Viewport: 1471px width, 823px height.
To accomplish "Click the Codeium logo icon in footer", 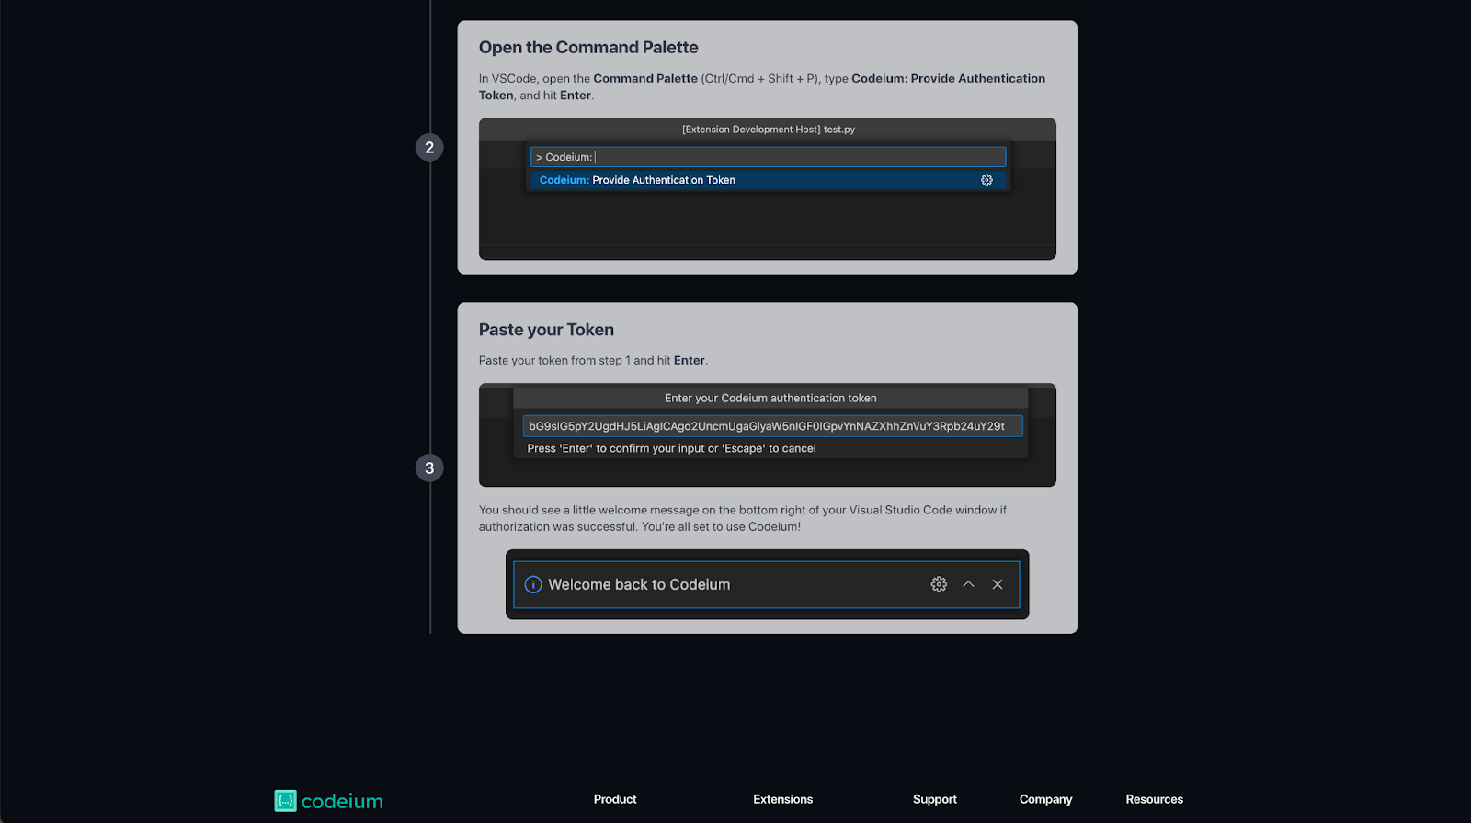I will [285, 801].
